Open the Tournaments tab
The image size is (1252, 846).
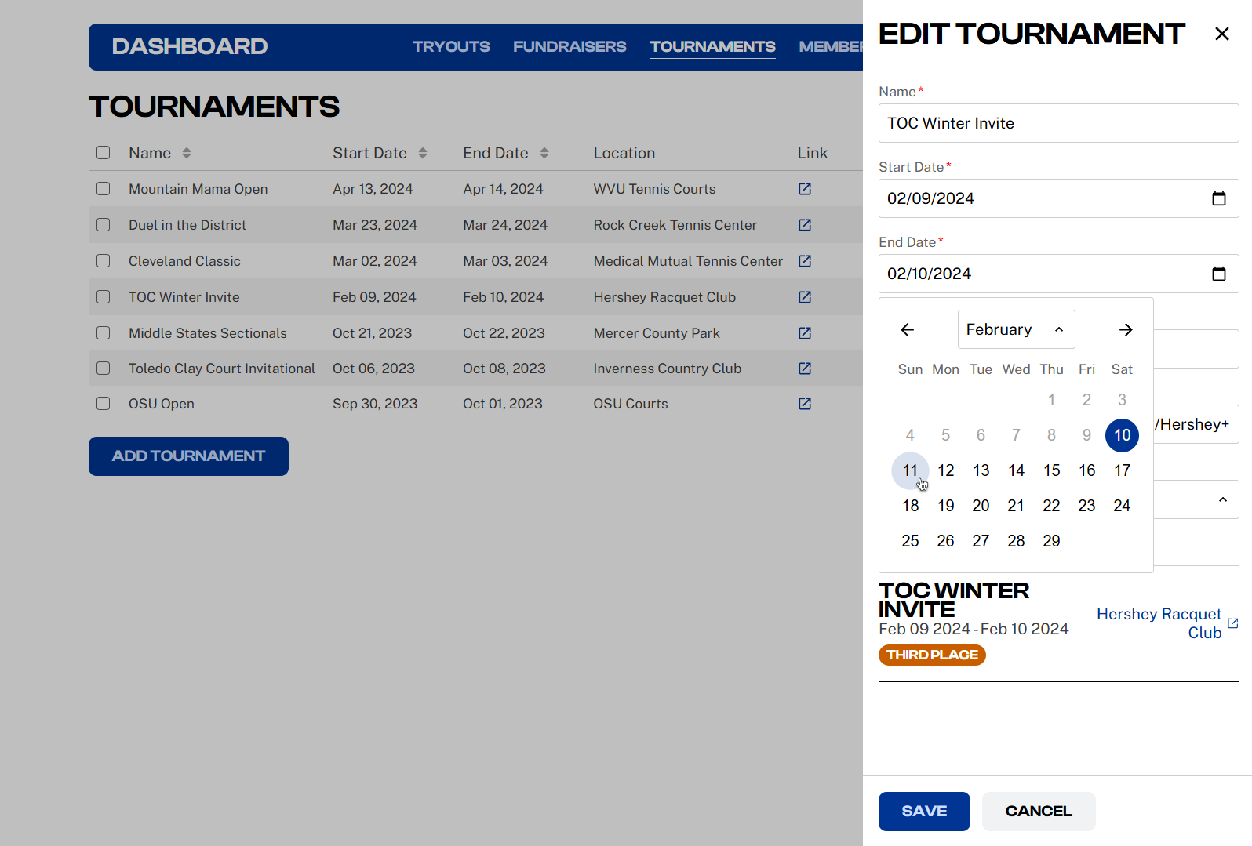pyautogui.click(x=712, y=46)
